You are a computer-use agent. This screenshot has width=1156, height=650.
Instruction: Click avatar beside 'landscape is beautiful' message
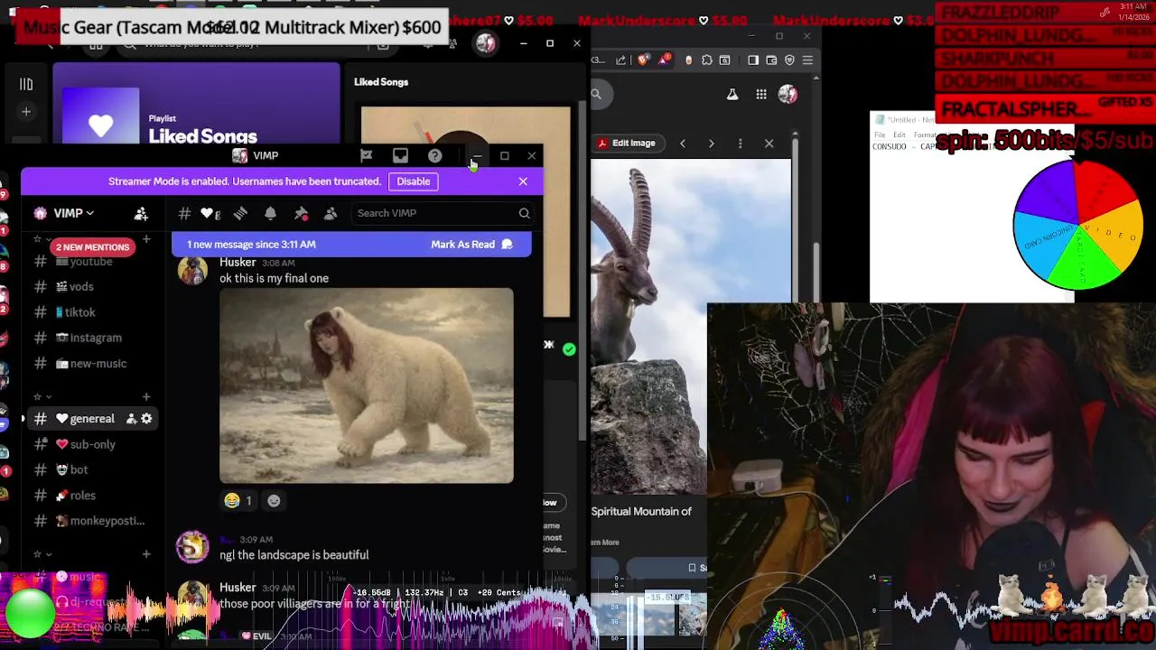click(x=192, y=547)
